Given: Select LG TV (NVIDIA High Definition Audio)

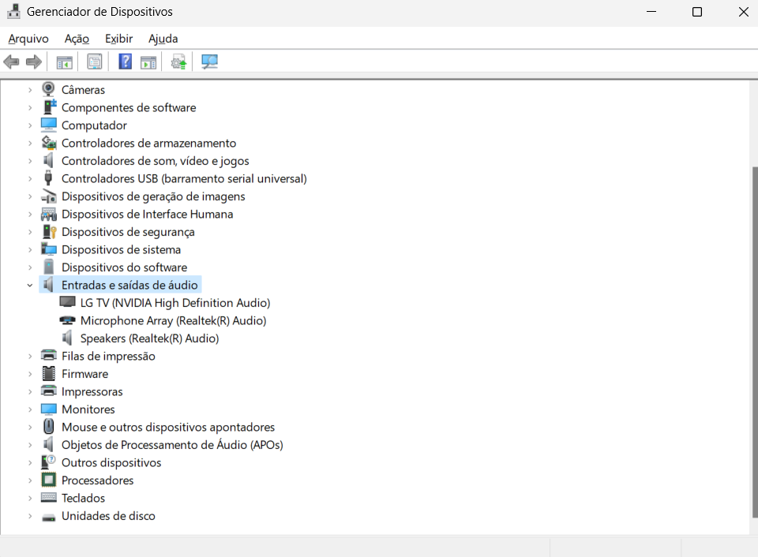Looking at the screenshot, I should 175,303.
